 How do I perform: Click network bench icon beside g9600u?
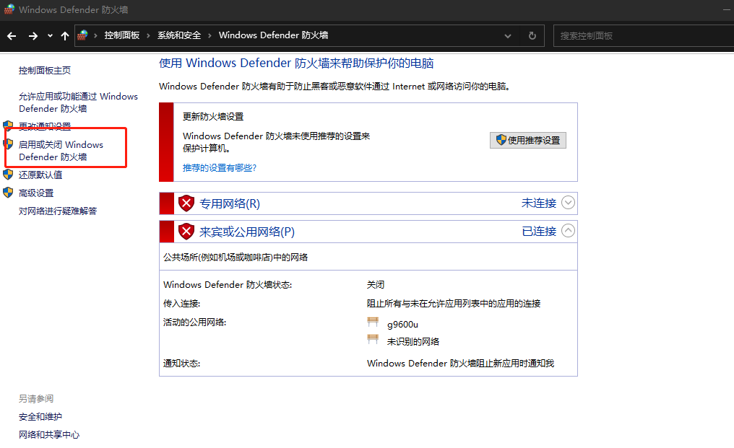click(373, 322)
